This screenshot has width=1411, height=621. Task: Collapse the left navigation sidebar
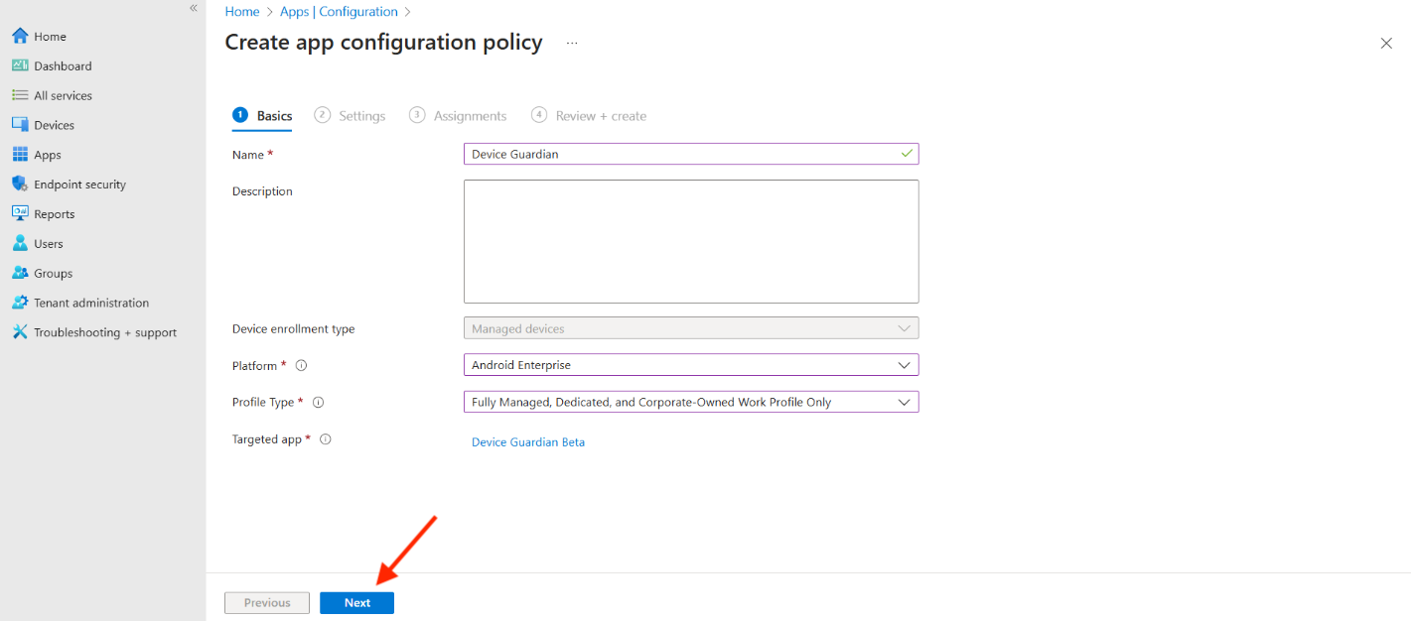coord(194,8)
